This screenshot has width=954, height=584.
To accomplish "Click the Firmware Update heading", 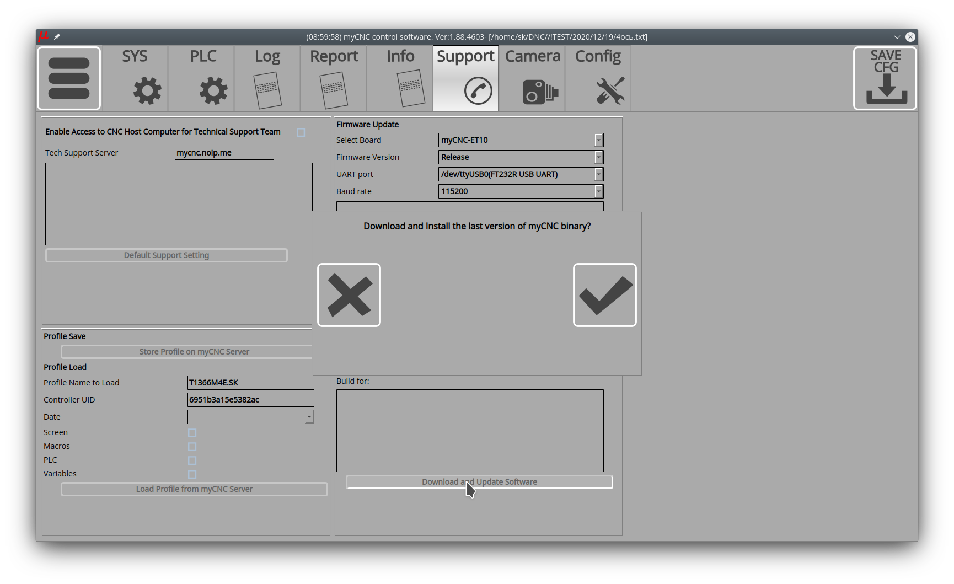I will [x=368, y=125].
